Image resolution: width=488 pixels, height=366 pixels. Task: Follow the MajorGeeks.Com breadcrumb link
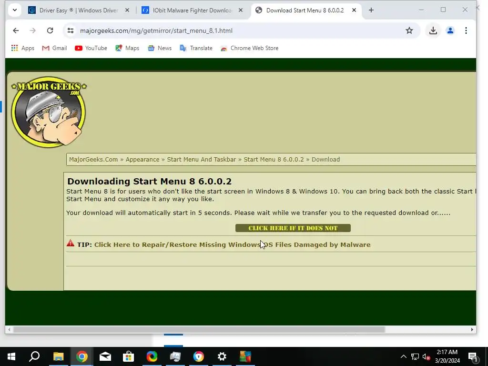click(x=93, y=159)
